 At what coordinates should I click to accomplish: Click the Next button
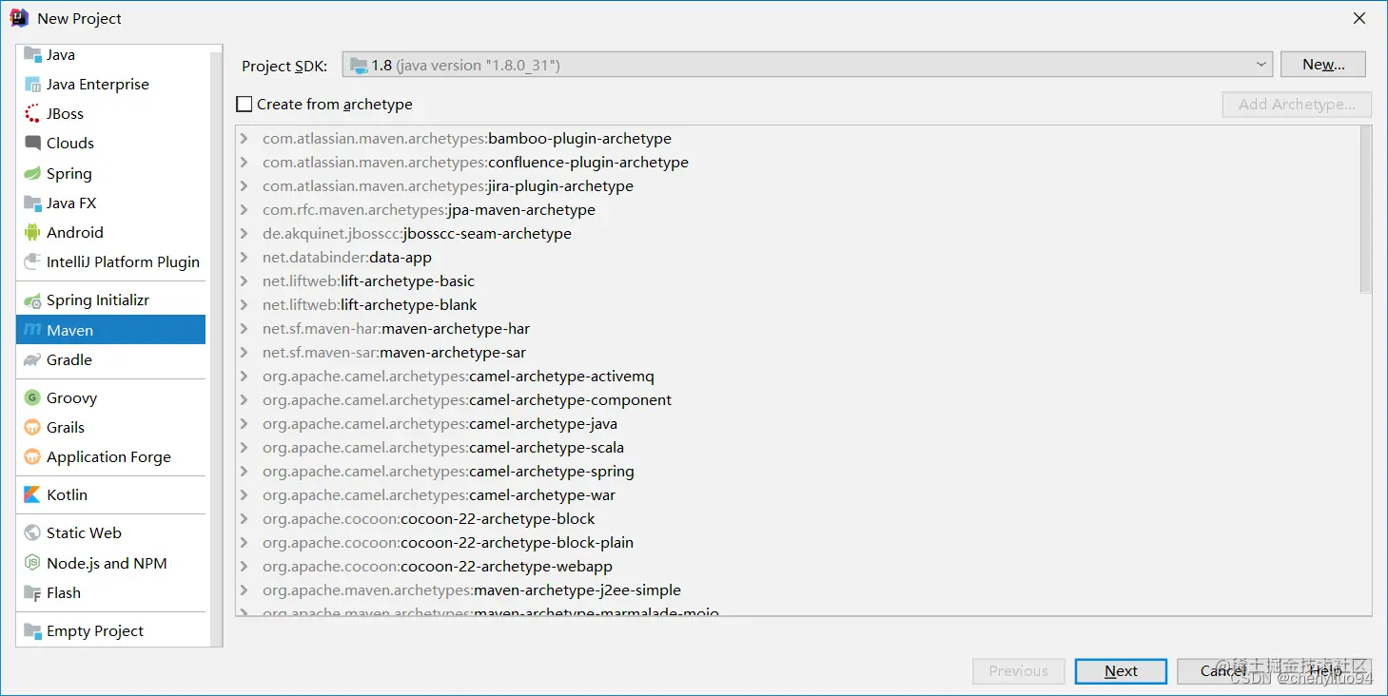pyautogui.click(x=1121, y=670)
